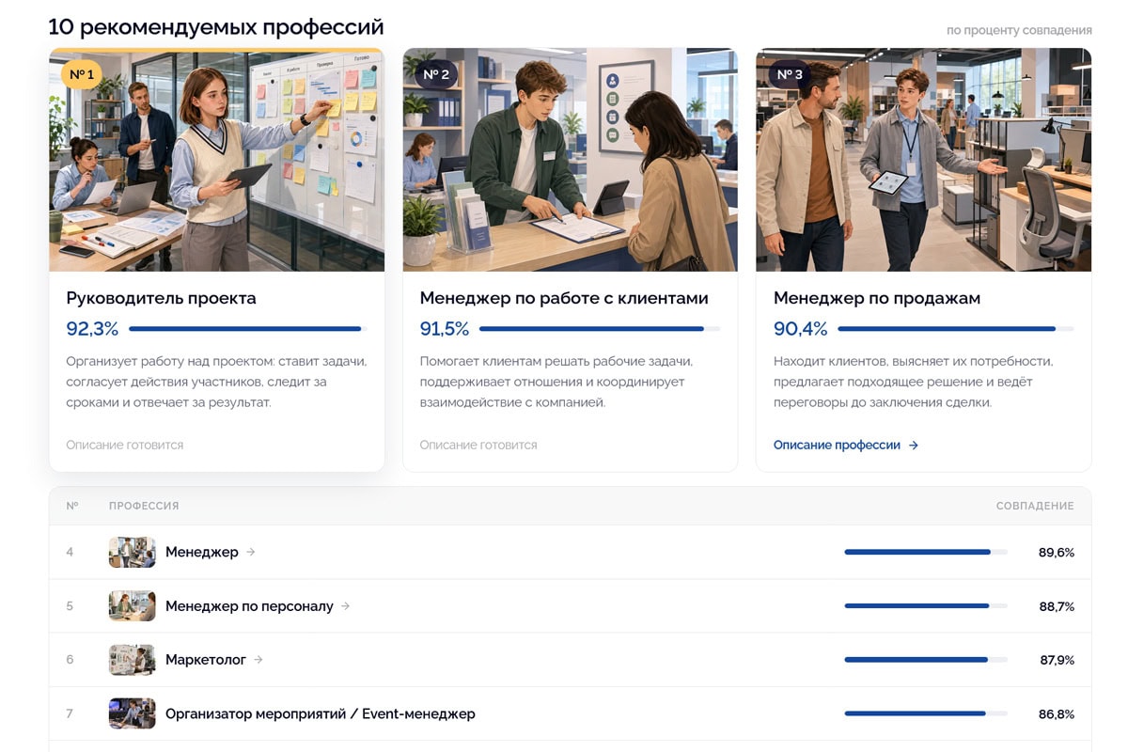1128x752 pixels.
Task: Click the № 1 badge
Action: (82, 74)
